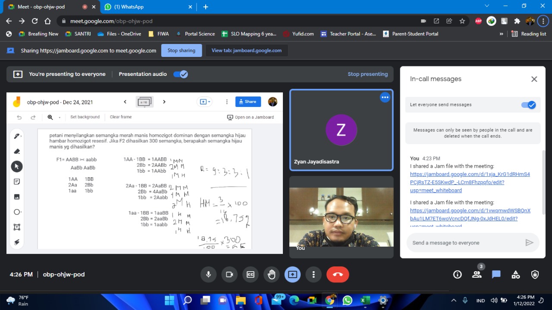Screen dimensions: 552x310
Task: Click the Send a message input field
Action: (466, 243)
